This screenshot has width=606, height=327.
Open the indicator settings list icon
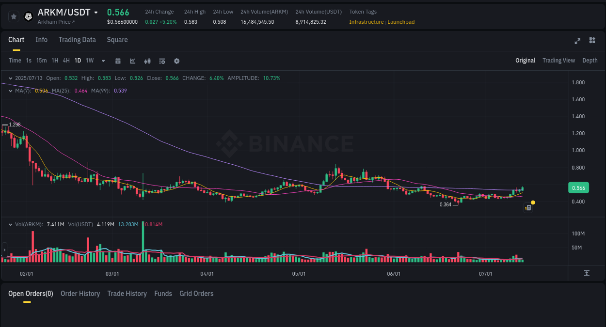coord(161,61)
